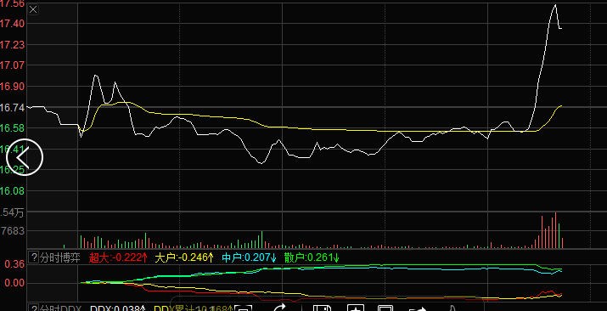Click the 0.36 indicator axis label
Screen dimensions: 607x311
(14, 264)
